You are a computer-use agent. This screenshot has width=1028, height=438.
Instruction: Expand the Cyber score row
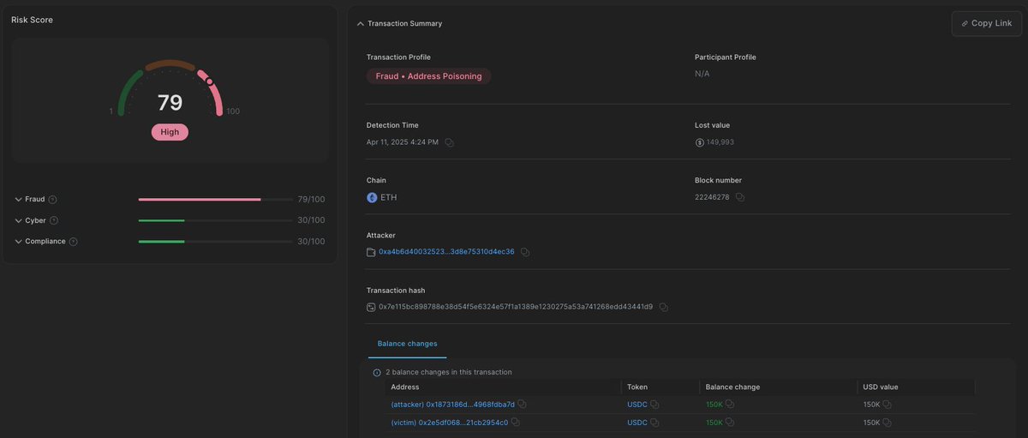pyautogui.click(x=18, y=220)
